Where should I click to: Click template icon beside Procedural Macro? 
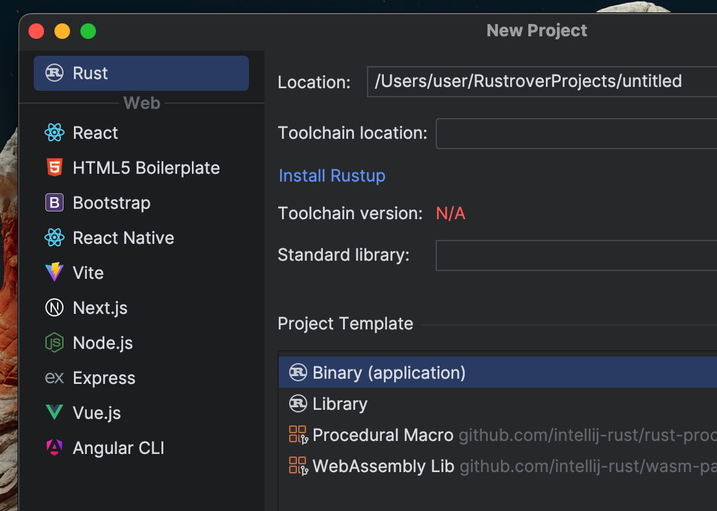pos(299,434)
